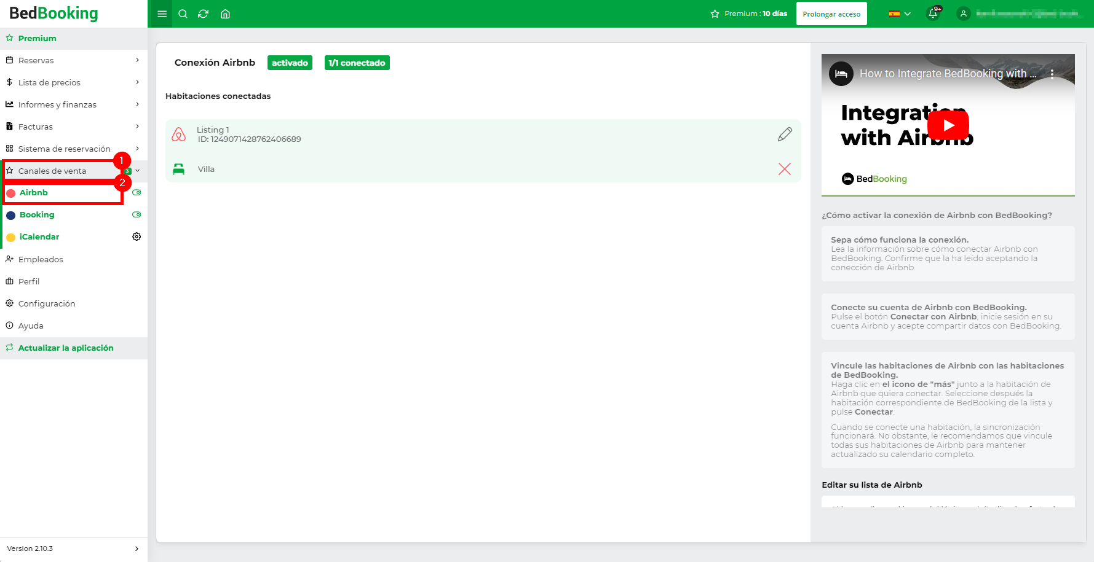Play the Airbnb integration YouTube video
Image resolution: width=1094 pixels, height=562 pixels.
(948, 125)
